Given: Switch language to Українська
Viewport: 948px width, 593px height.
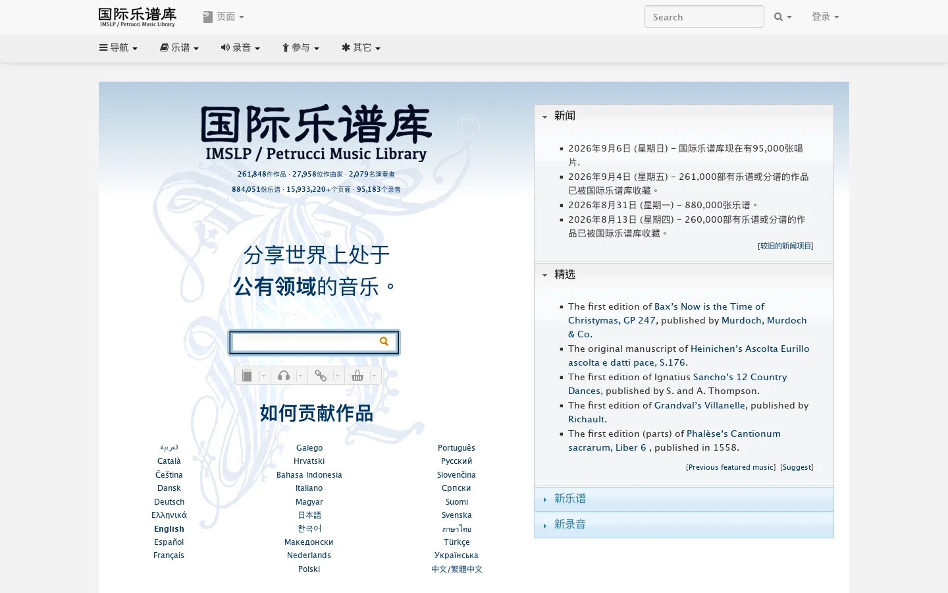Looking at the screenshot, I should click(457, 555).
